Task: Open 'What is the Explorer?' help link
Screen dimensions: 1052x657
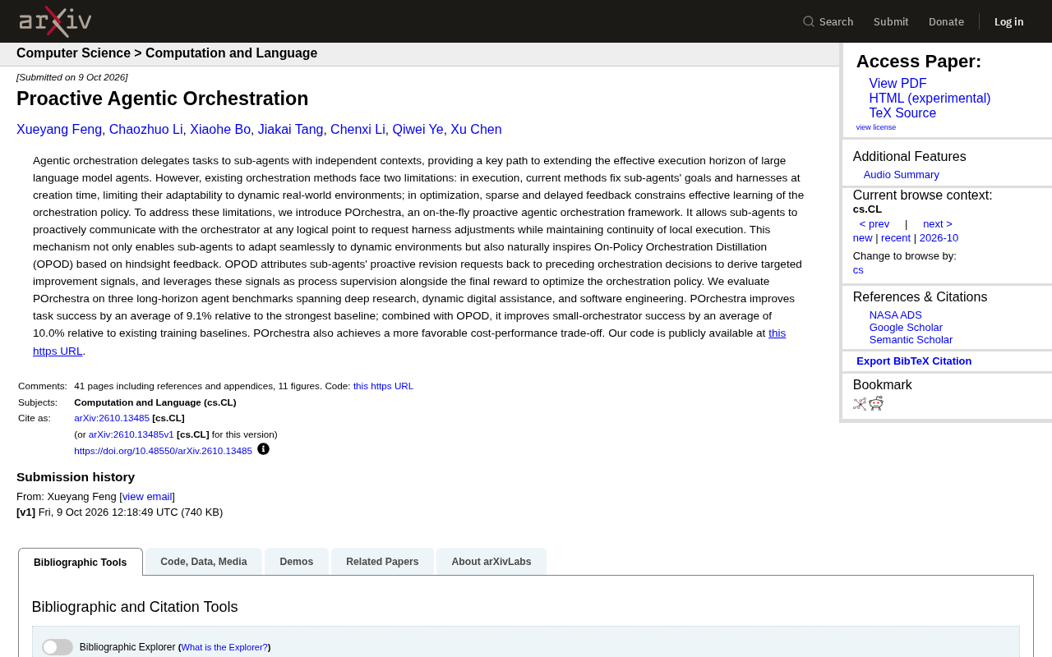Action: 224,647
